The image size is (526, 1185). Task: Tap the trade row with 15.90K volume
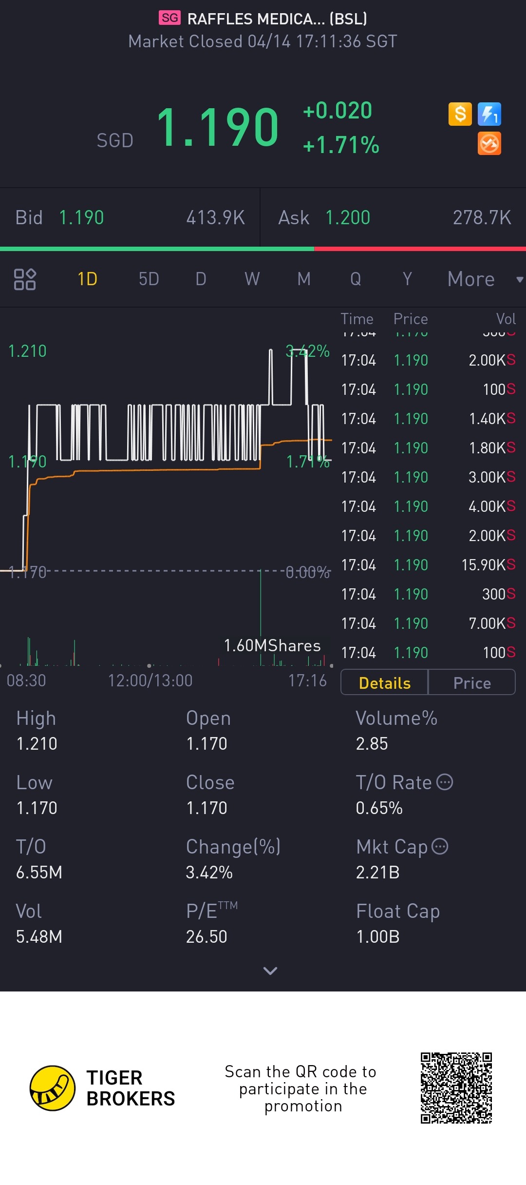click(429, 565)
